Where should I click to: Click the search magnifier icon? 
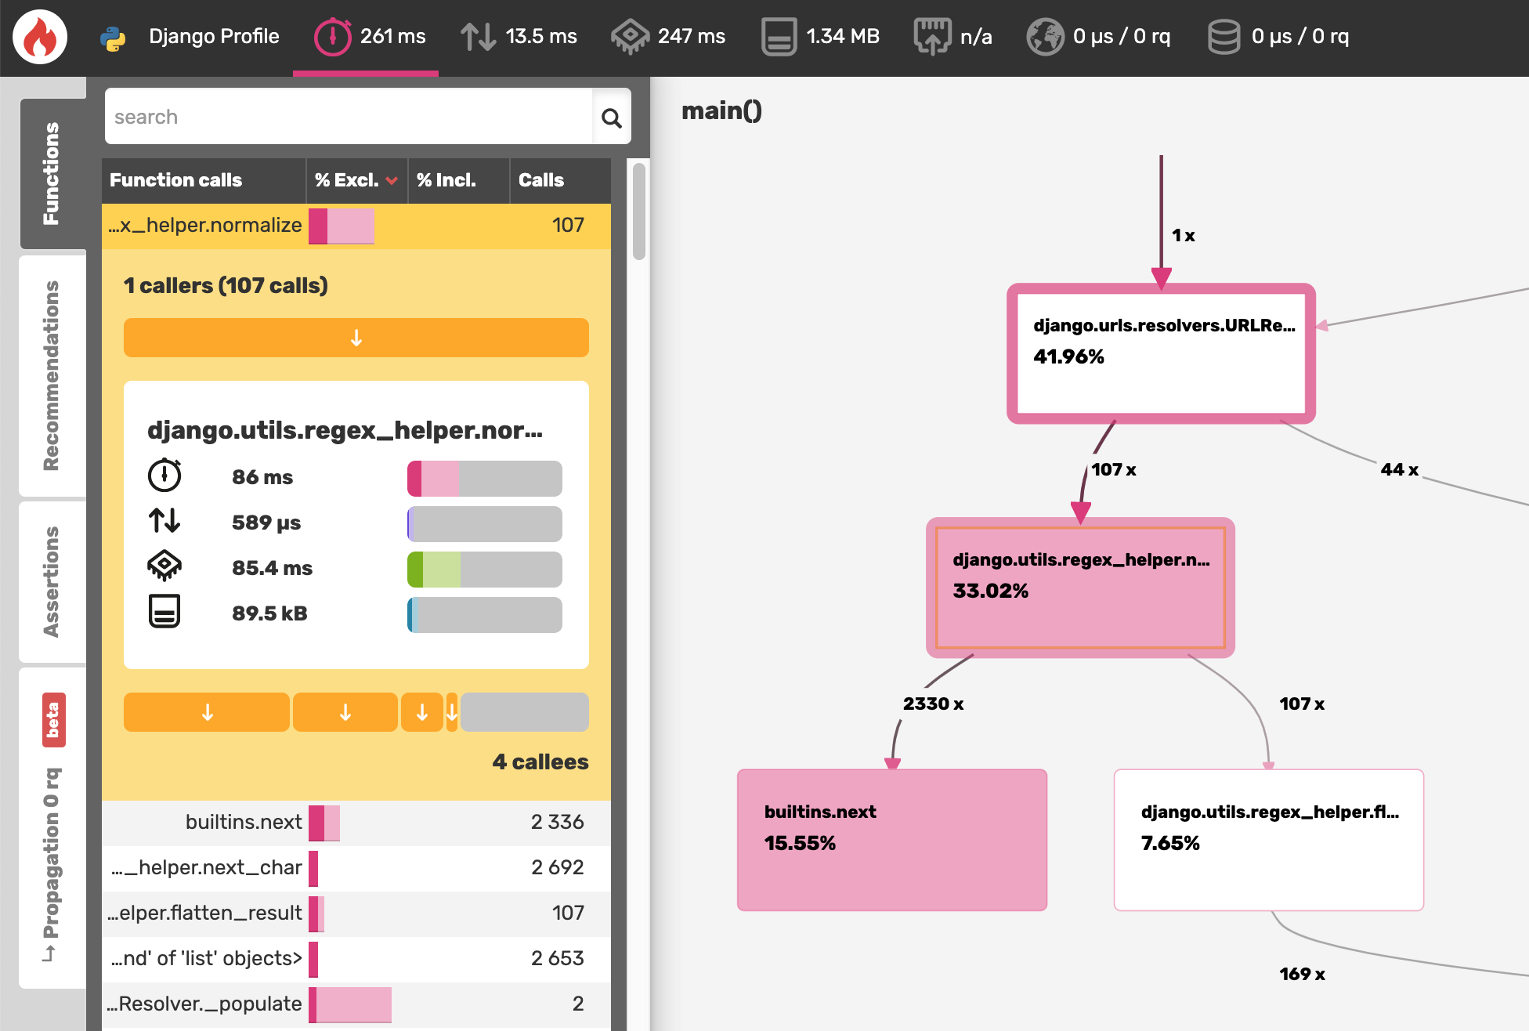click(x=612, y=117)
